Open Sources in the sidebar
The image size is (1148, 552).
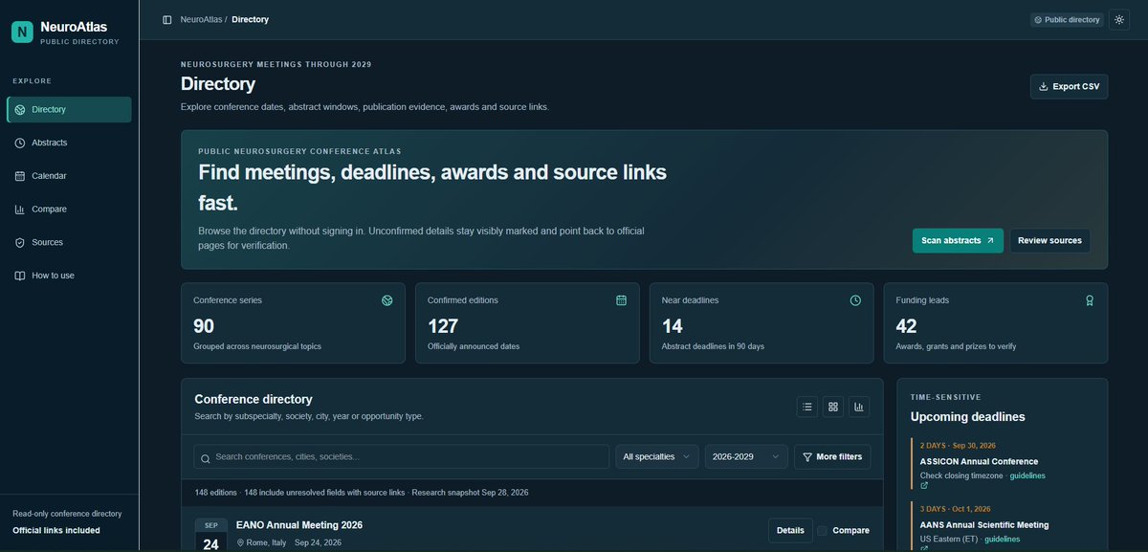click(x=69, y=242)
